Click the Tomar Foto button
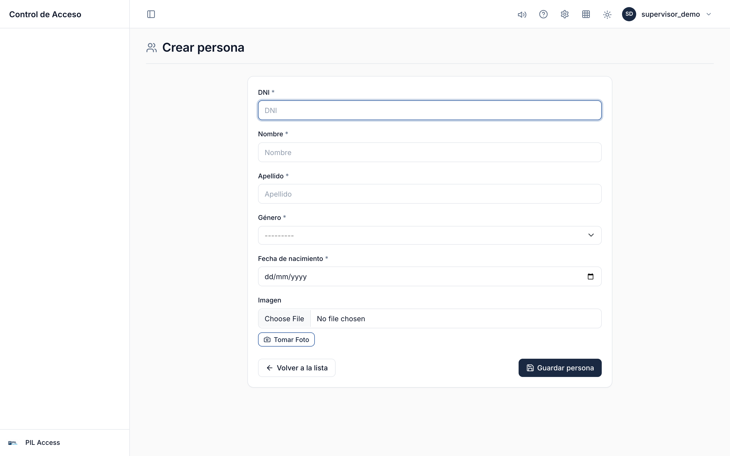730x456 pixels. click(x=286, y=339)
